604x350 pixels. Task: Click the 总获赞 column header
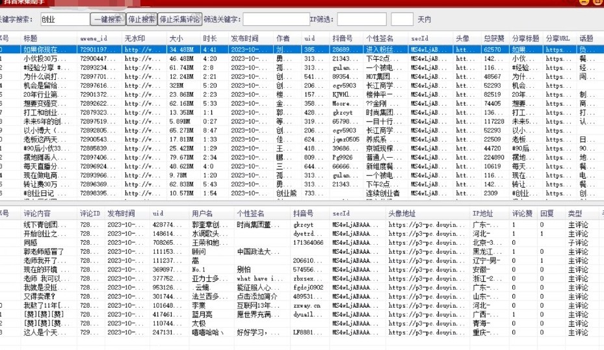tap(494, 38)
